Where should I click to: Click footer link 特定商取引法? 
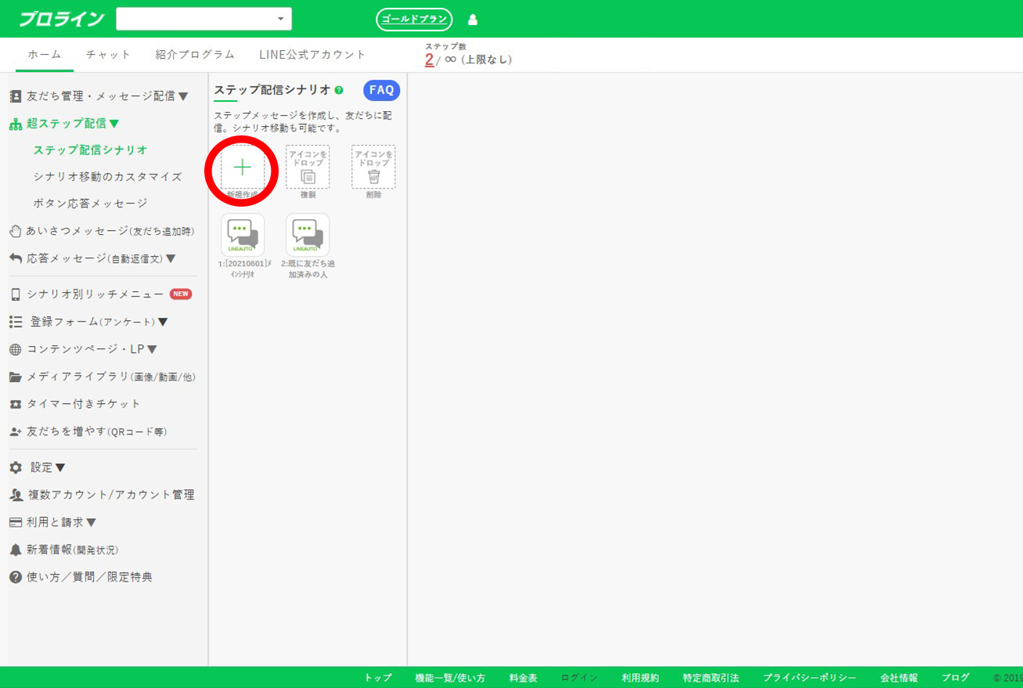(711, 678)
